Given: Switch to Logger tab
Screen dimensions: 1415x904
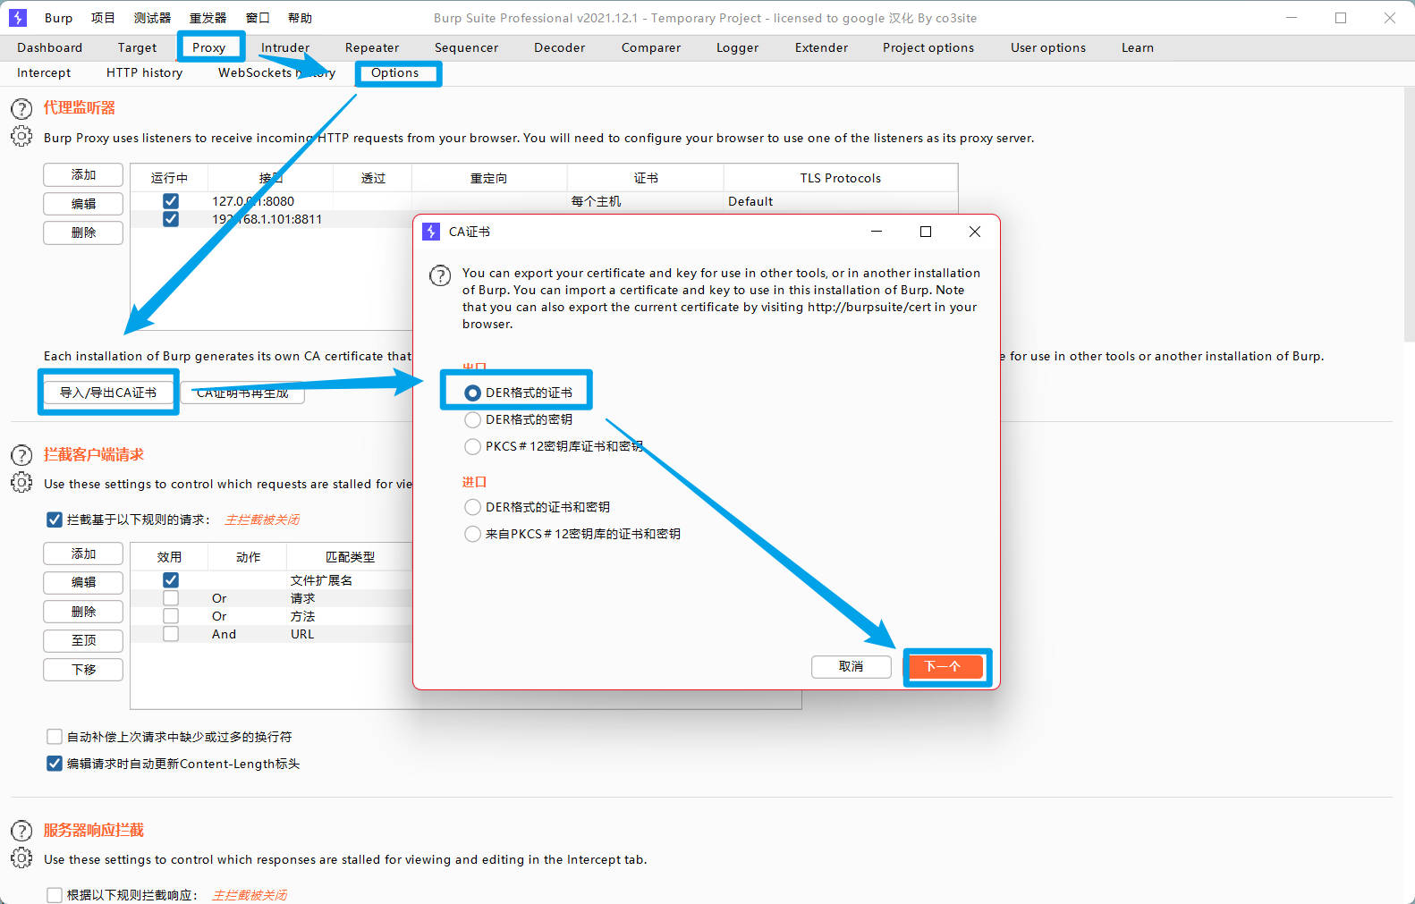Looking at the screenshot, I should (x=737, y=47).
